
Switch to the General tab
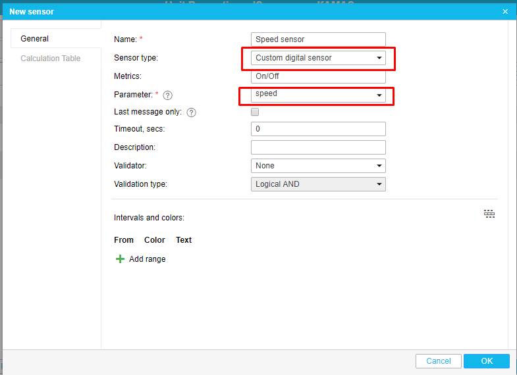pyautogui.click(x=35, y=39)
